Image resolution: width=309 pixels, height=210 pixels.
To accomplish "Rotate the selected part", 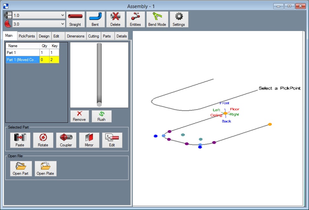I will pos(43,140).
